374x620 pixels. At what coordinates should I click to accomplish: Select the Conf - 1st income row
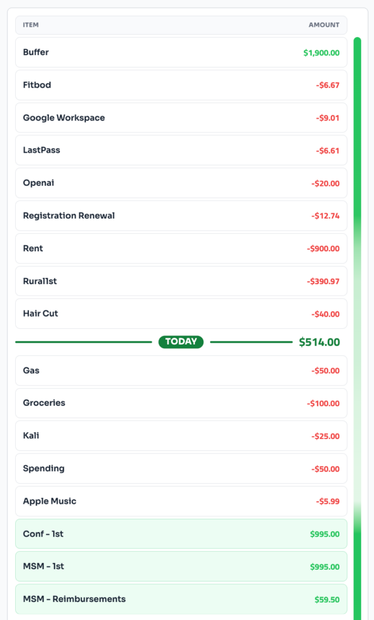181,534
